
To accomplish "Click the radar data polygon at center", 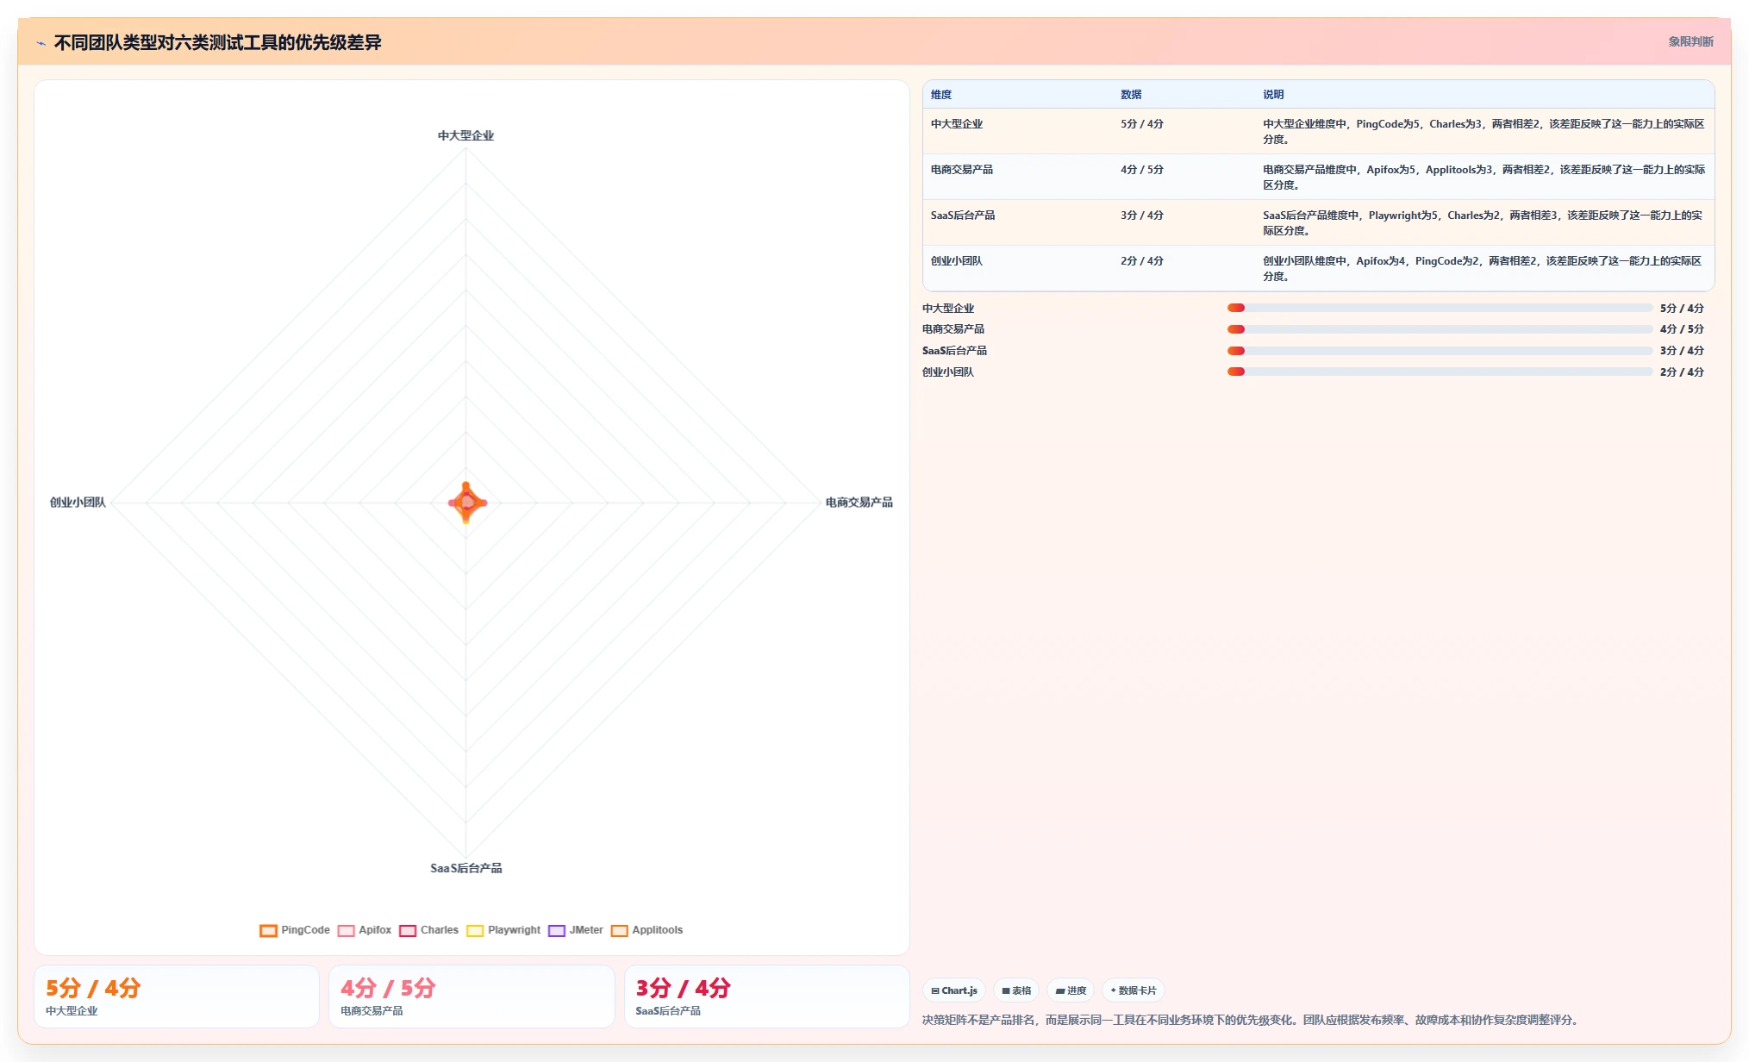I will point(466,503).
